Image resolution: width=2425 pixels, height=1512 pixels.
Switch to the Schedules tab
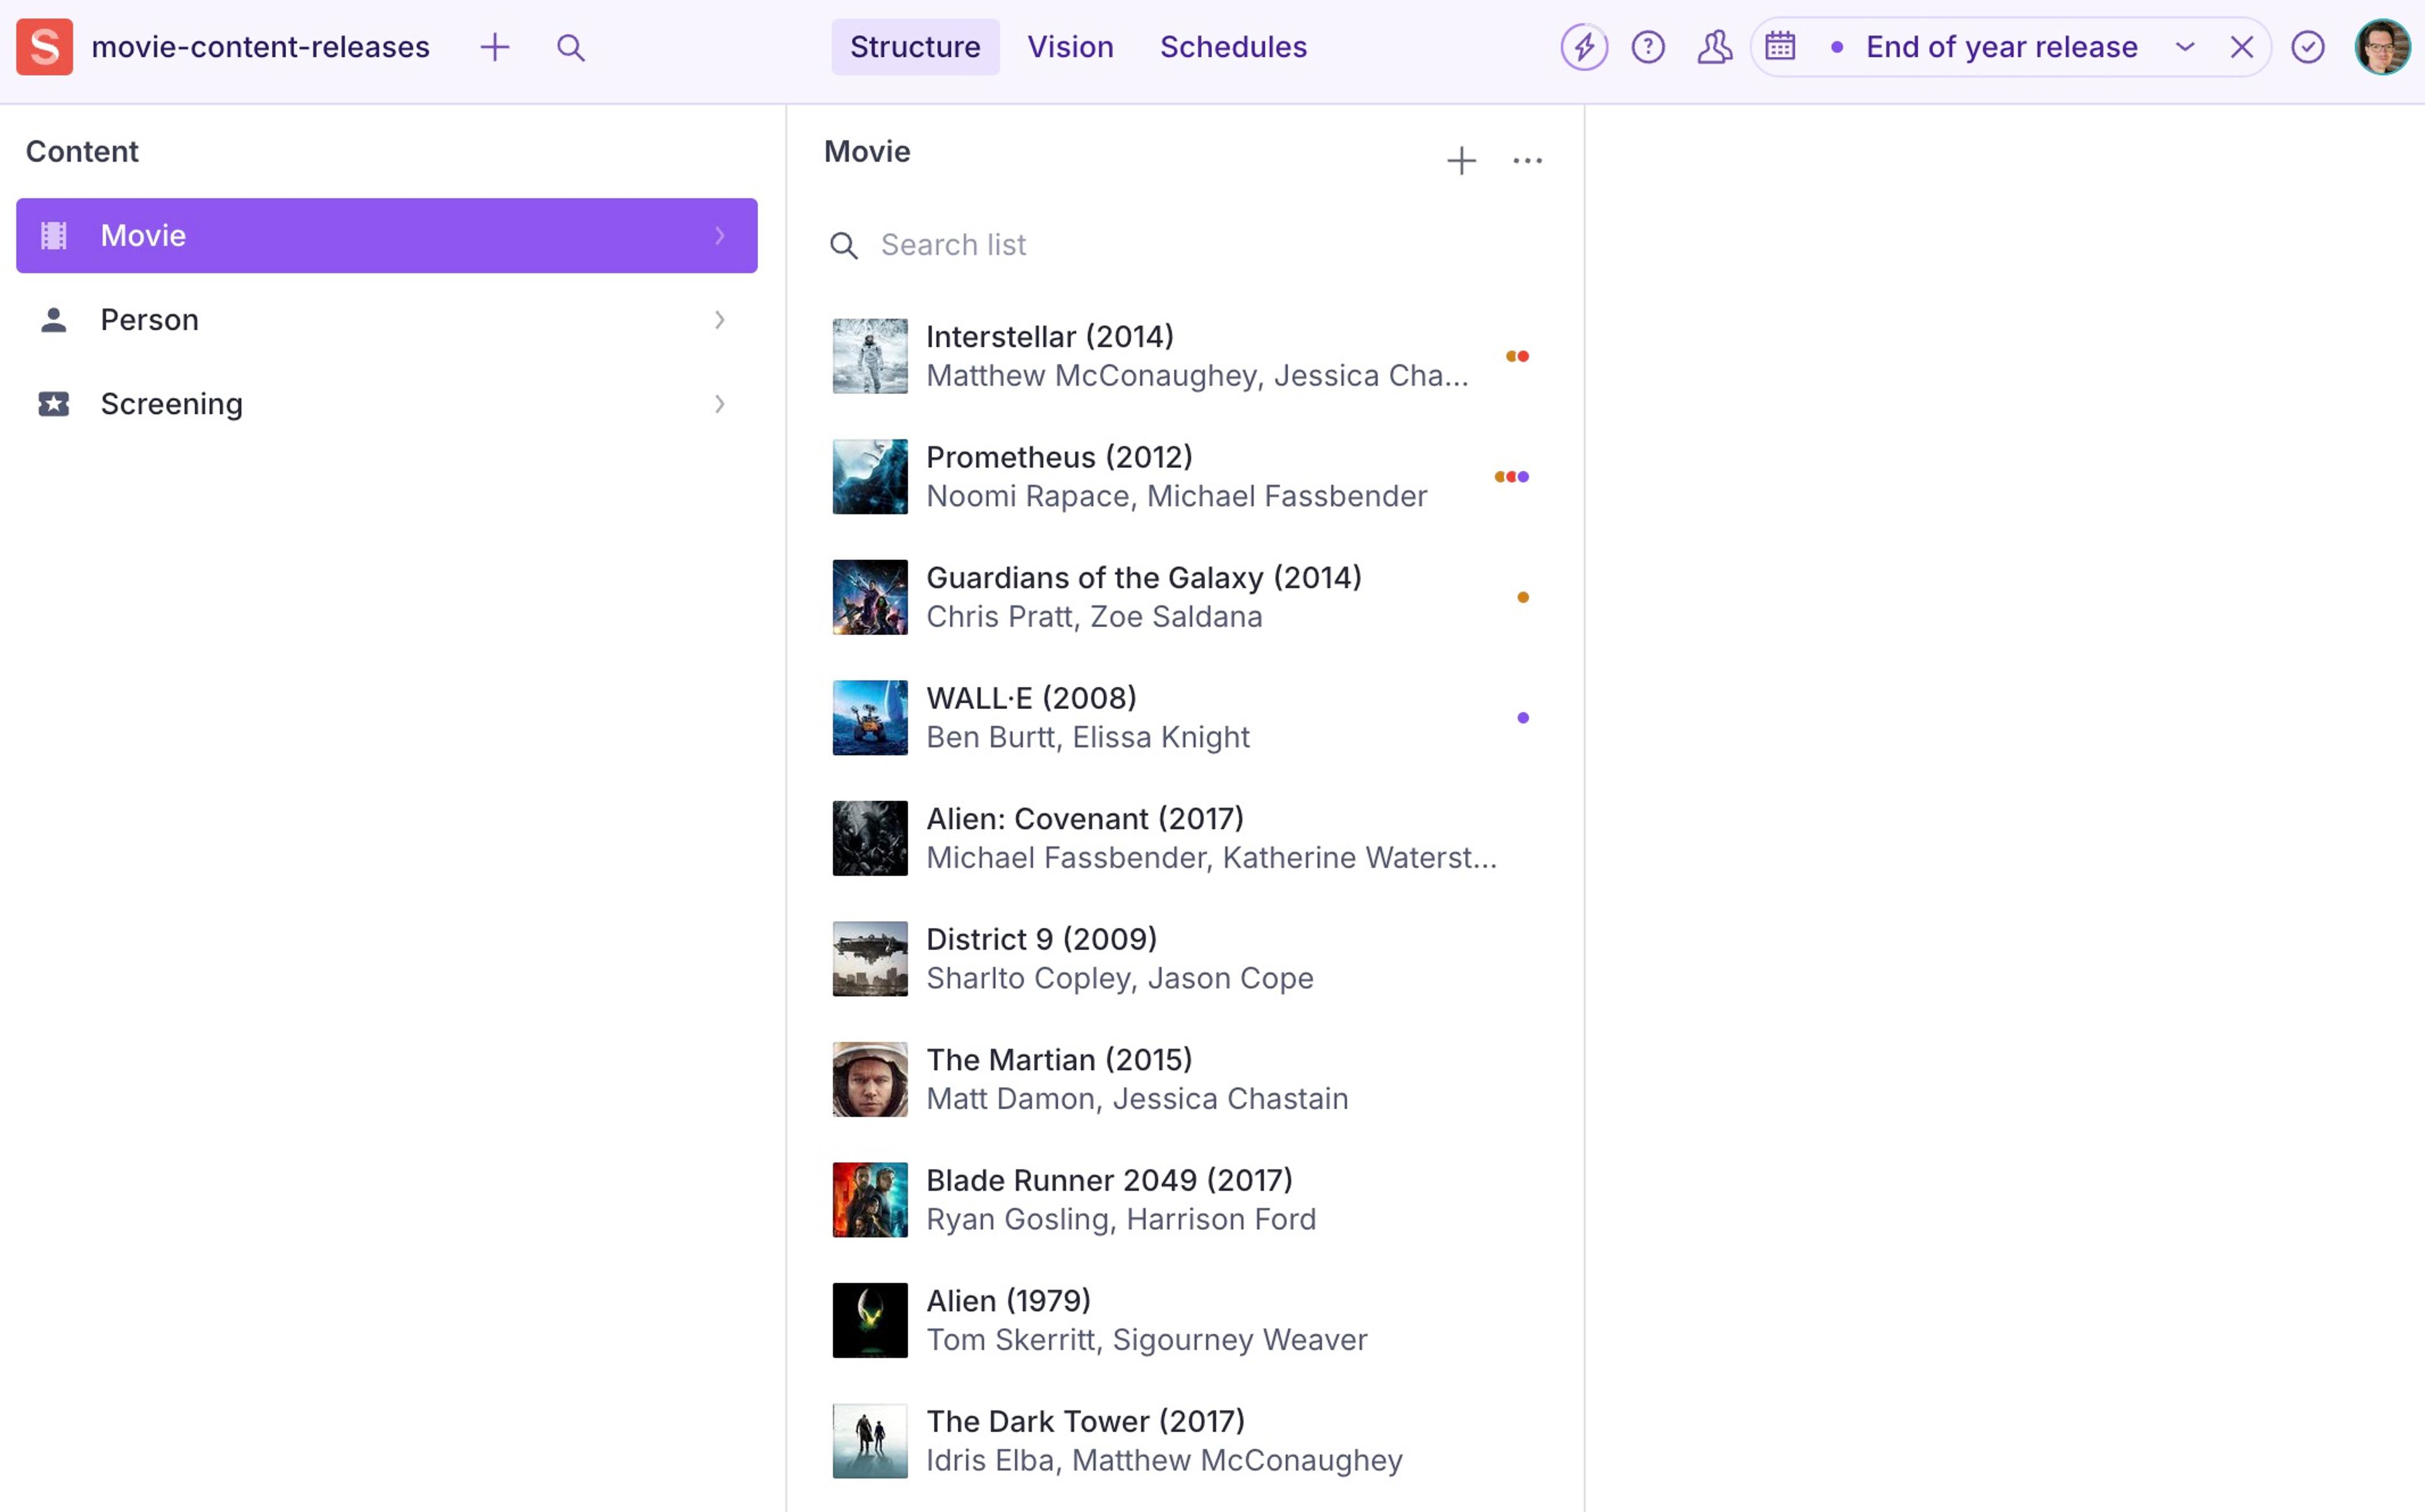1233,47
